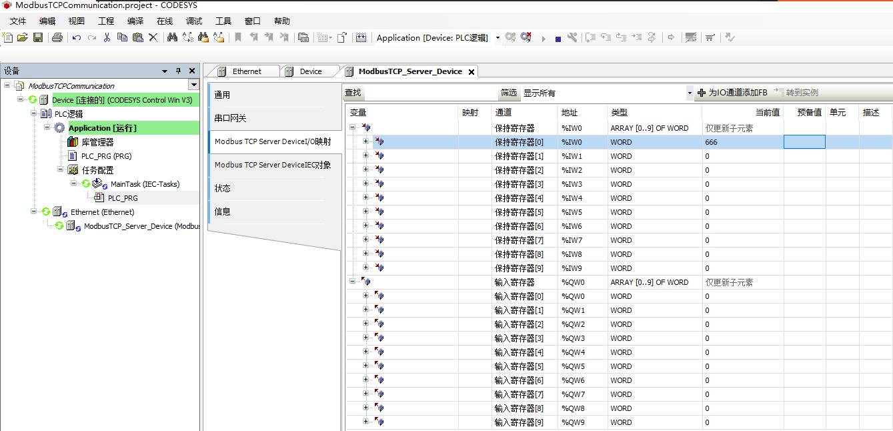Click the 预备值 cell for 保持寄存器[0]
Image resolution: width=893 pixels, height=431 pixels.
(804, 141)
